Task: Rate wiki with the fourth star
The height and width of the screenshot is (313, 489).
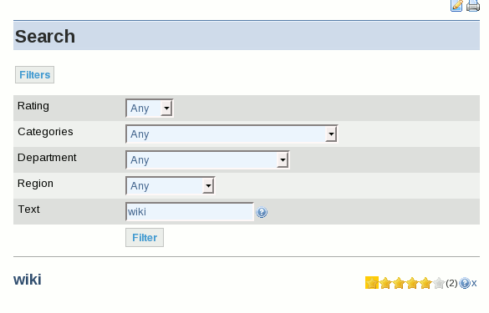Action: (412, 283)
